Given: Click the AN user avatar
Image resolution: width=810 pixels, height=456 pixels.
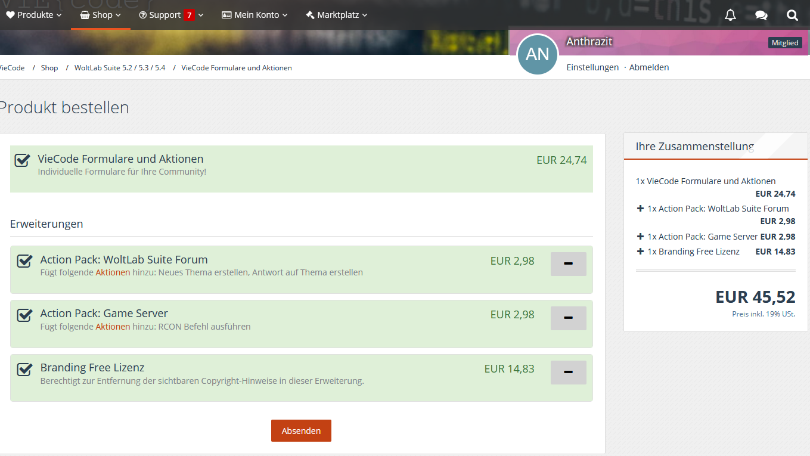Looking at the screenshot, I should (537, 54).
